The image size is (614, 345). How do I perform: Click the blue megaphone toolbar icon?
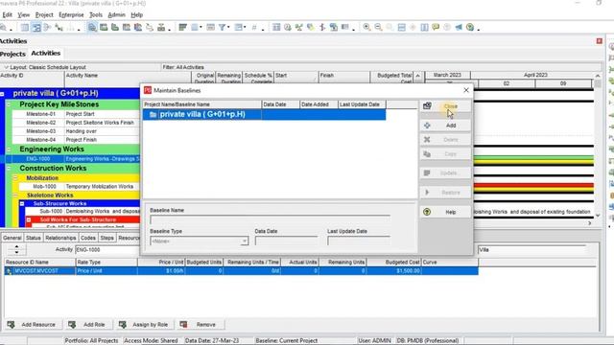tap(459, 27)
